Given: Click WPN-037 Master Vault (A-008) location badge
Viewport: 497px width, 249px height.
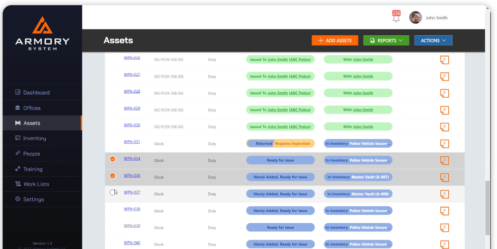Looking at the screenshot, I should [x=358, y=194].
